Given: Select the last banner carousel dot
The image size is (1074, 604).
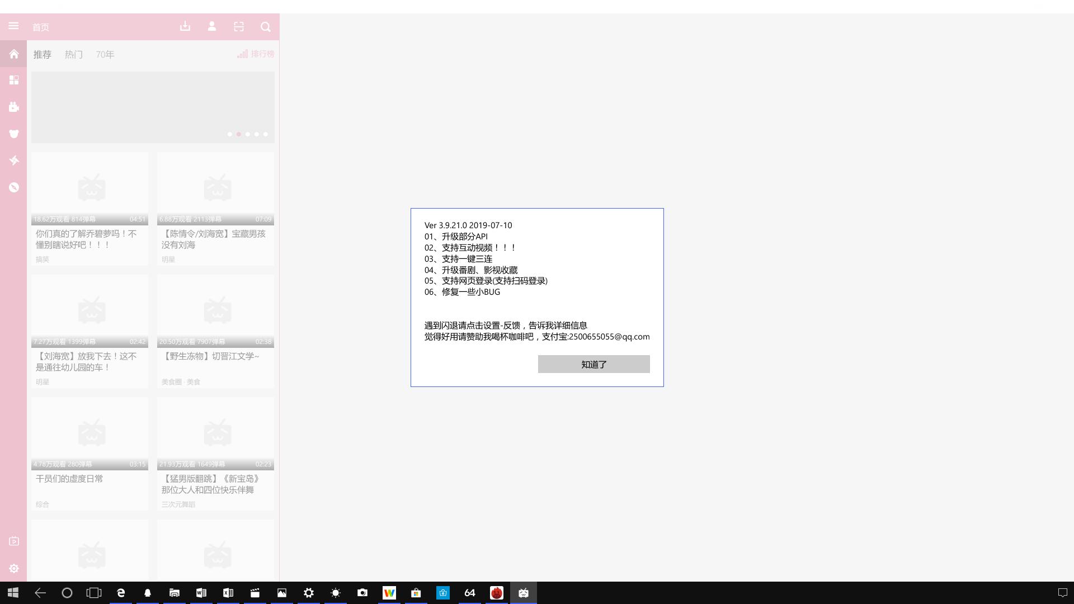Looking at the screenshot, I should tap(266, 134).
